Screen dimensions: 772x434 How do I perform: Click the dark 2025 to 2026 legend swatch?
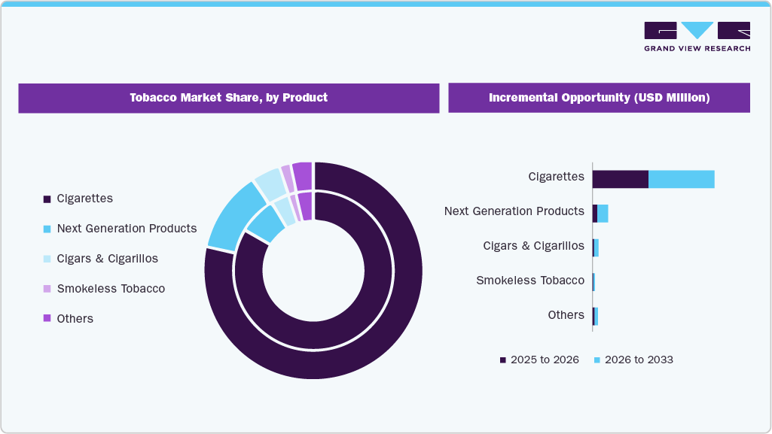tap(502, 360)
